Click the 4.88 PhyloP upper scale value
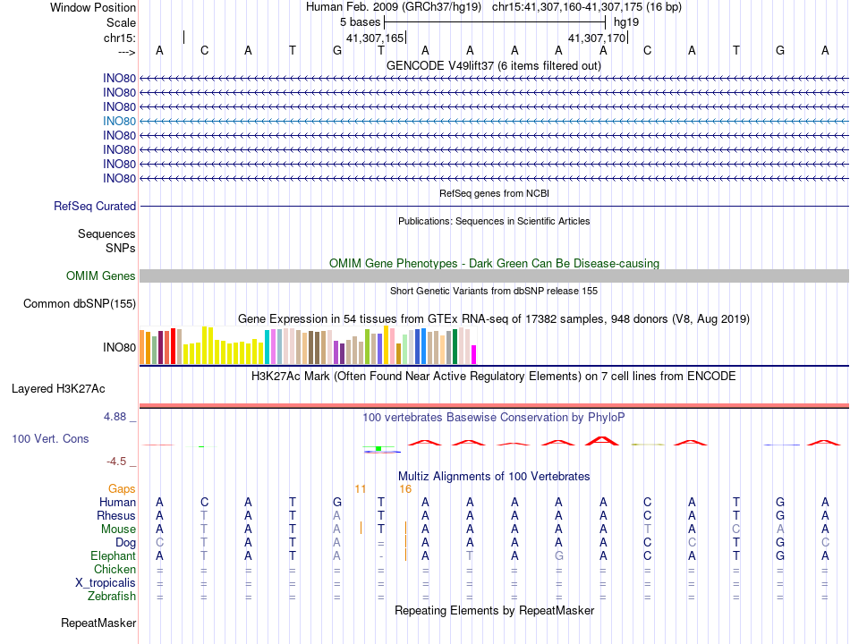The height and width of the screenshot is (644, 850). (x=115, y=417)
